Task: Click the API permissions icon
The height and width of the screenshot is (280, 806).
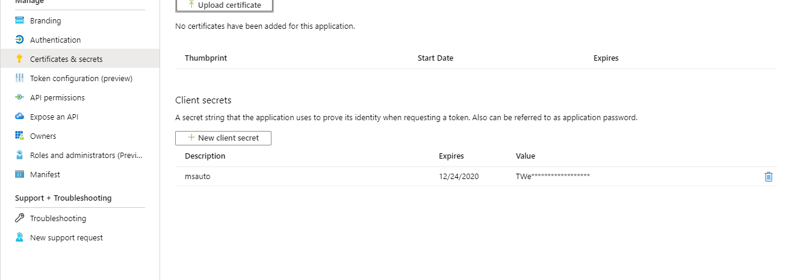Action: pyautogui.click(x=19, y=97)
